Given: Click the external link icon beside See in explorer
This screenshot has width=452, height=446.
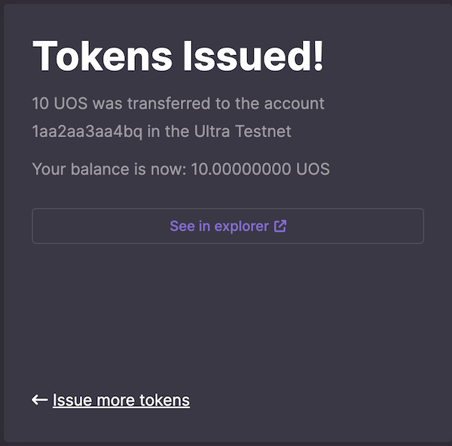Looking at the screenshot, I should (280, 226).
